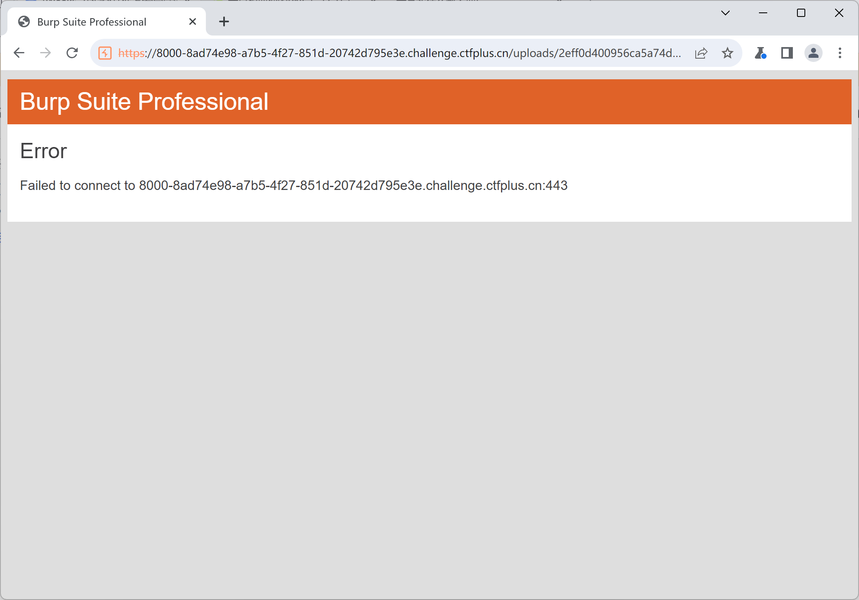Open the Chrome Labs flask icon
The height and width of the screenshot is (600, 859).
tap(760, 53)
